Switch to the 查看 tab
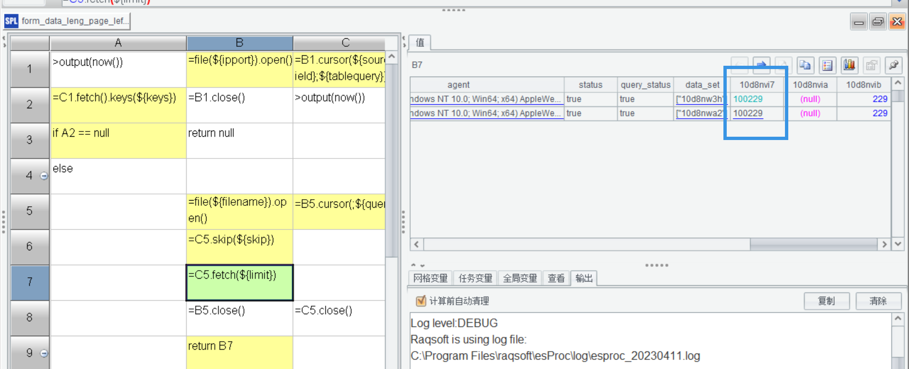 556,278
